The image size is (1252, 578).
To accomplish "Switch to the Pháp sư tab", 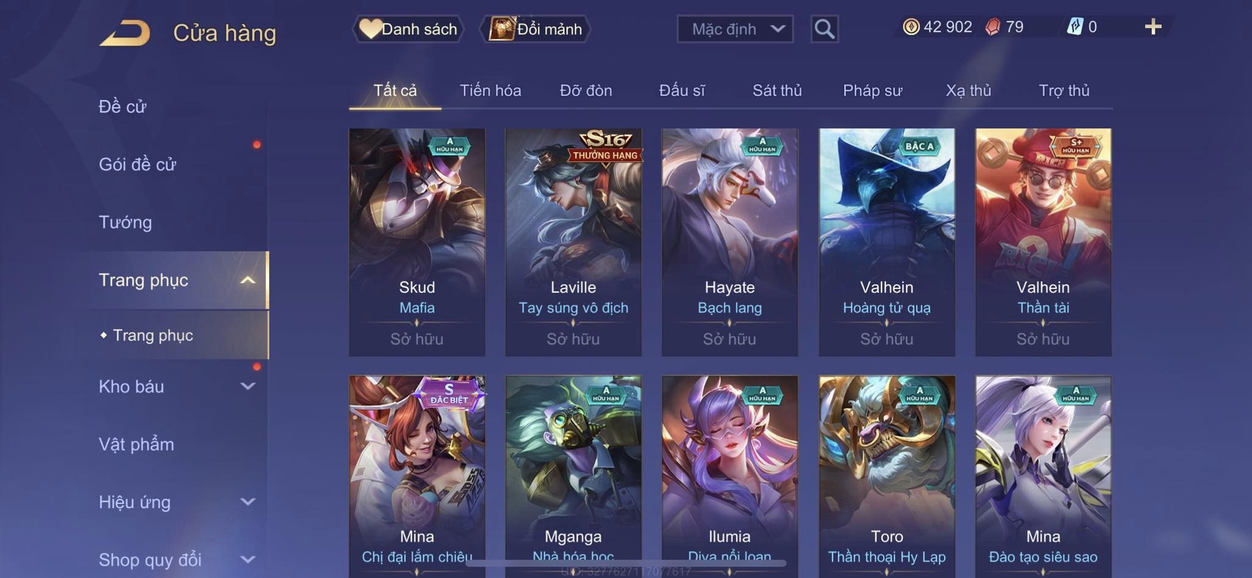I will tap(872, 90).
